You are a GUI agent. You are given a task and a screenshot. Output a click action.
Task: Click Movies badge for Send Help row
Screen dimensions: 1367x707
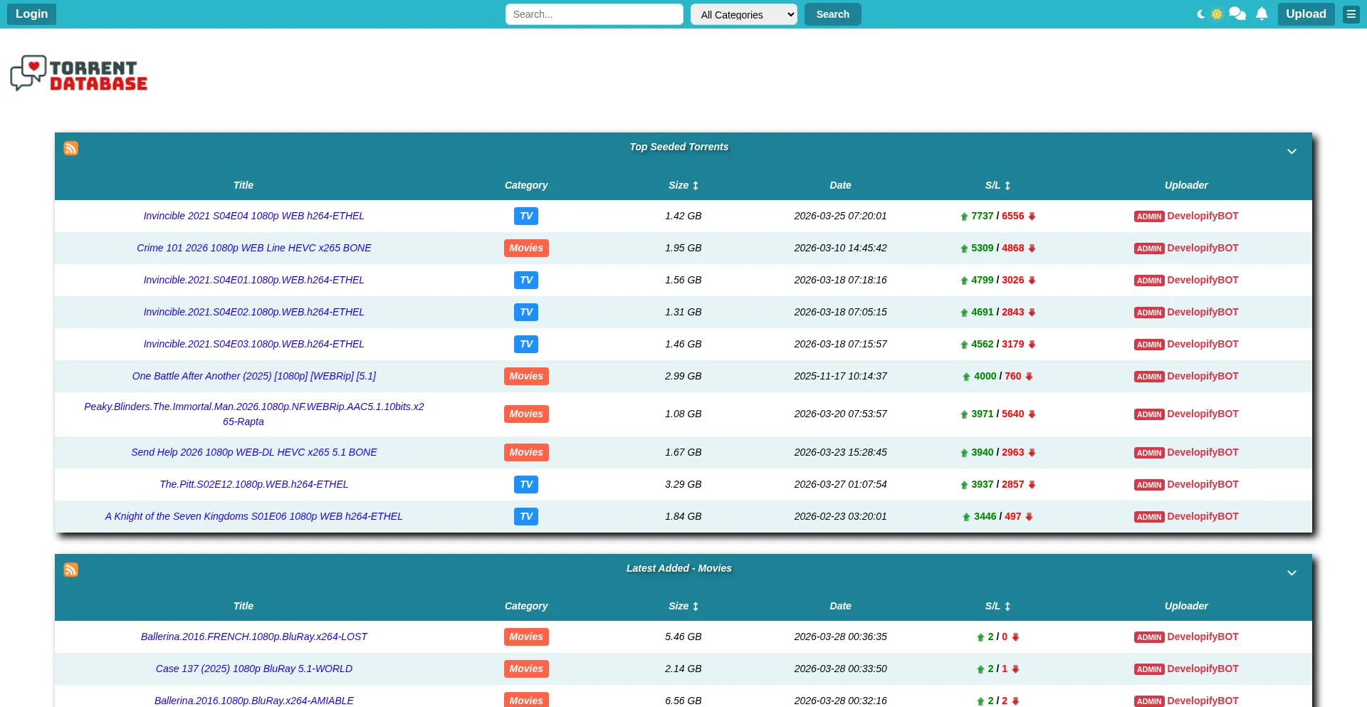(526, 452)
